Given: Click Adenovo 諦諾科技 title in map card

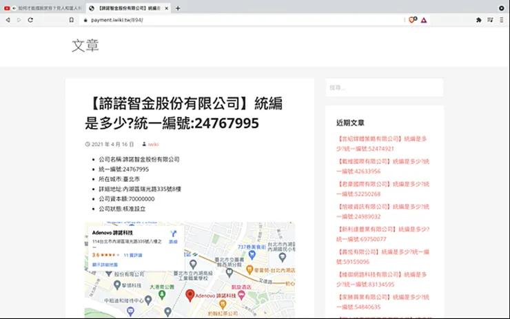Looking at the screenshot, I should point(112,232).
